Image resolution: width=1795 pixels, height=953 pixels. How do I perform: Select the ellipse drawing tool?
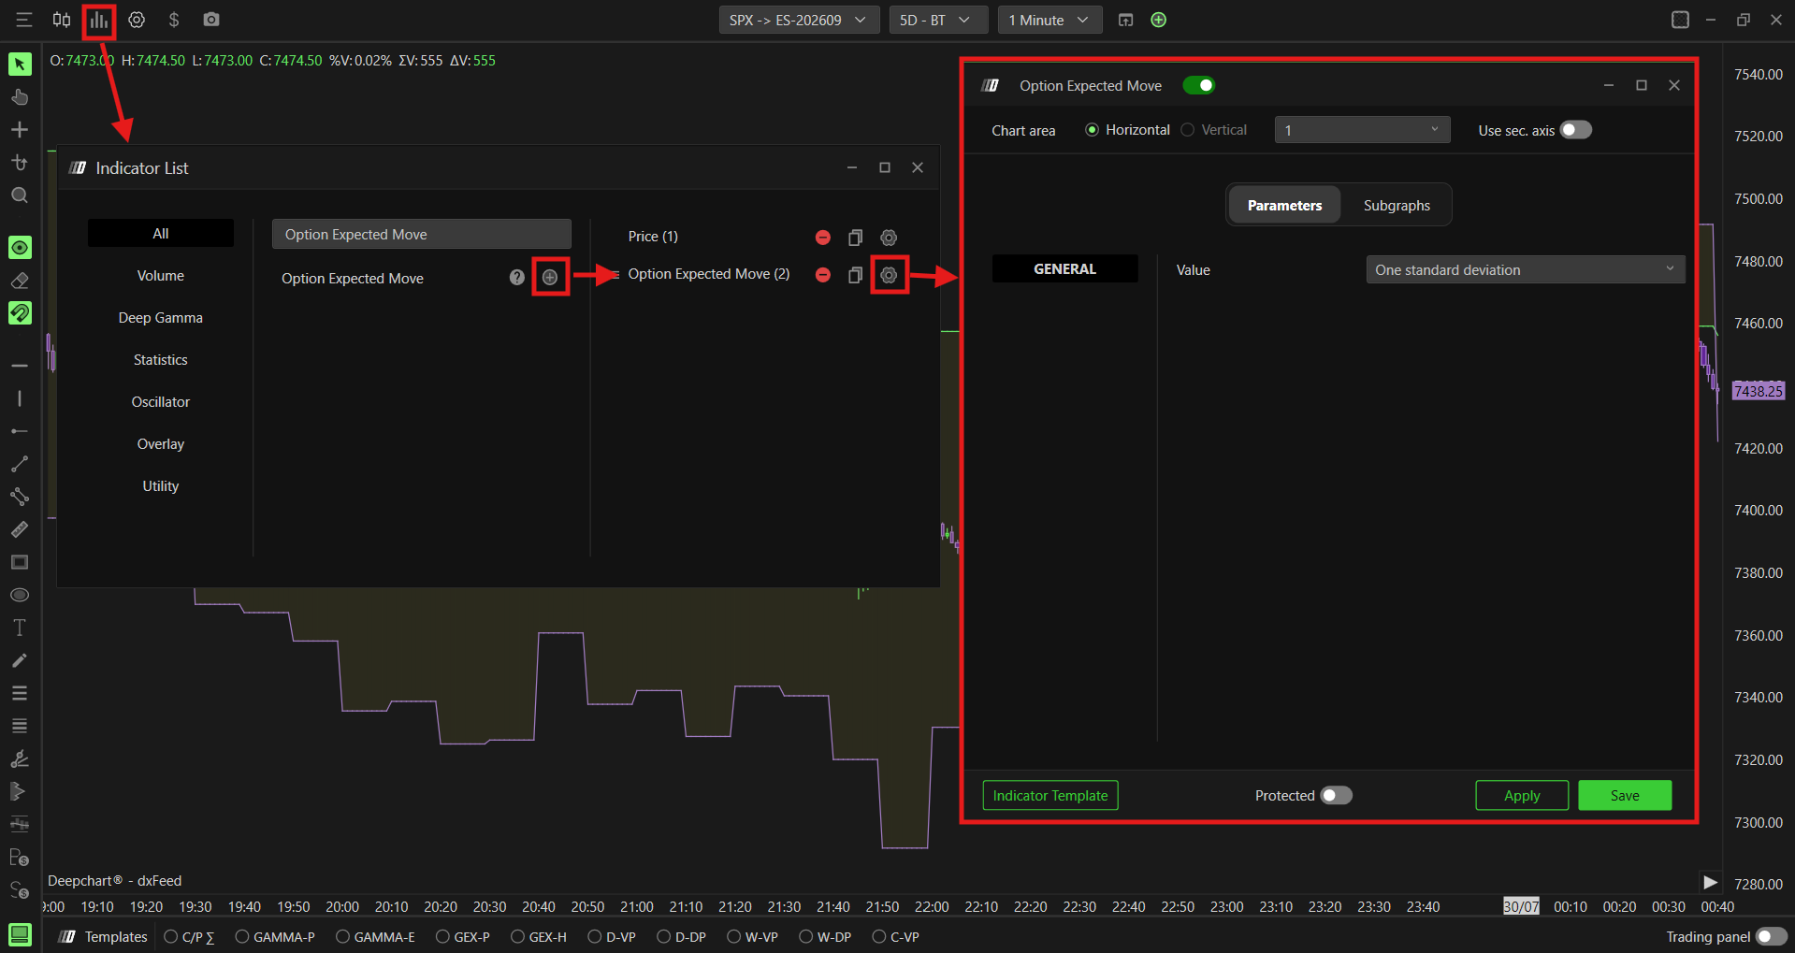20,595
